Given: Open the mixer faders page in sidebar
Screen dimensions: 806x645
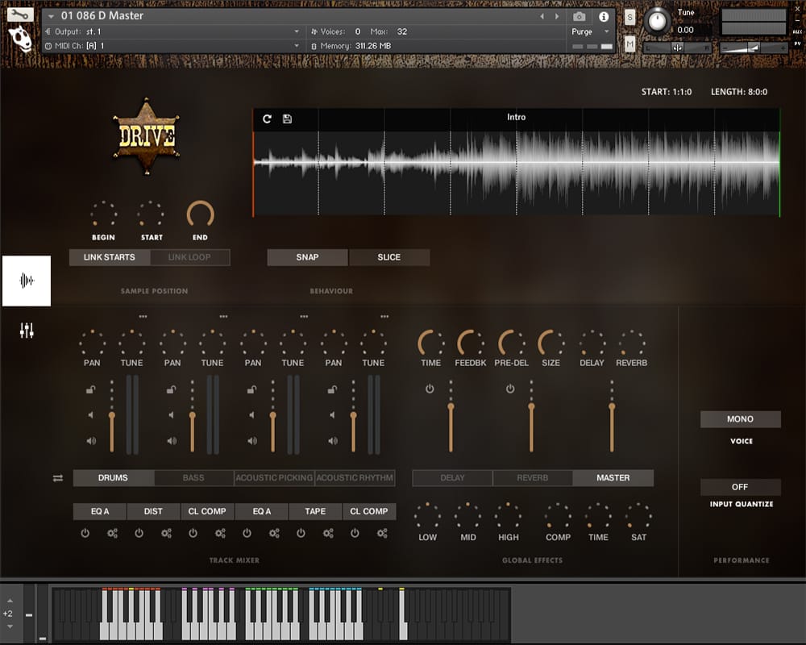Looking at the screenshot, I should (27, 330).
